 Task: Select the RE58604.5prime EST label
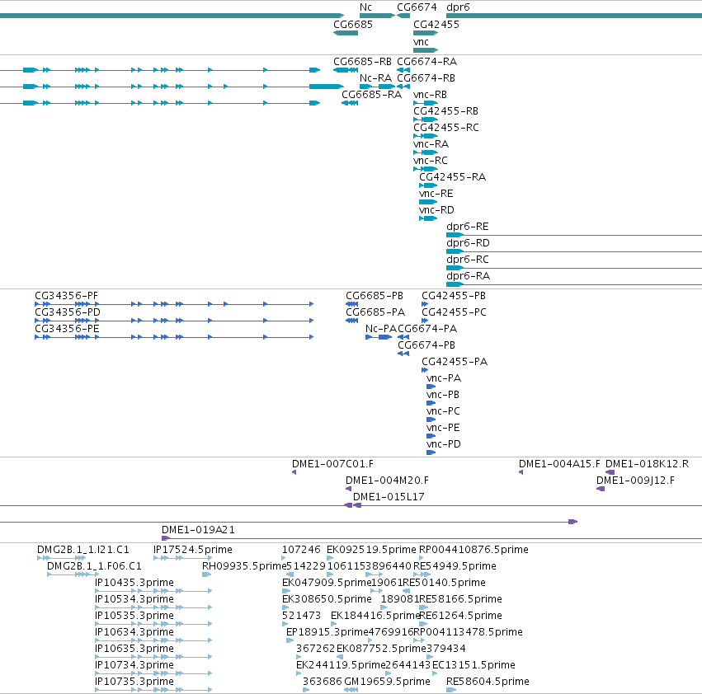[488, 682]
